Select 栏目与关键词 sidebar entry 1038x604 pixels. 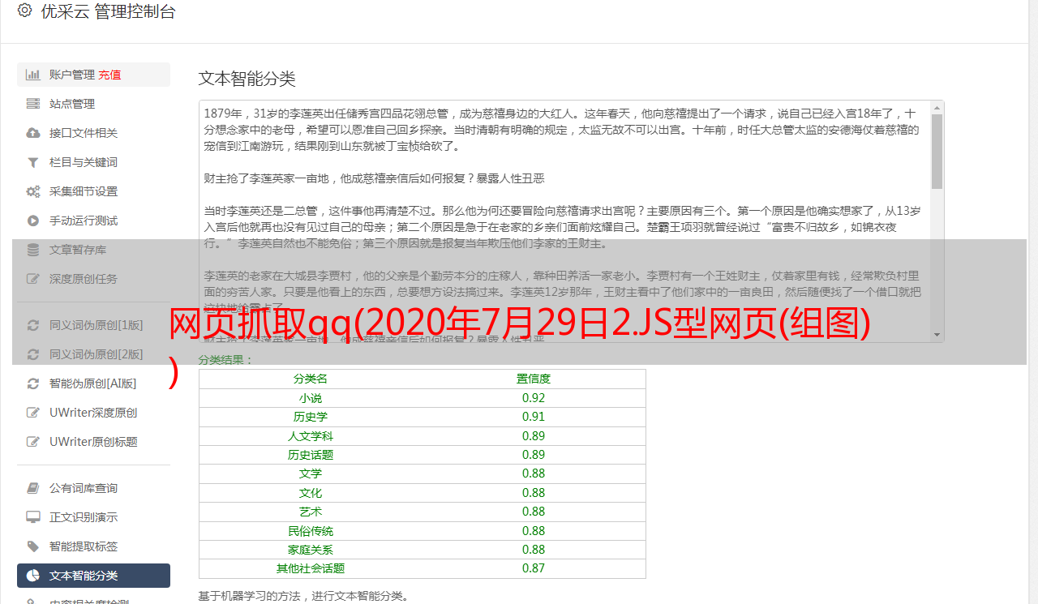pyautogui.click(x=93, y=162)
